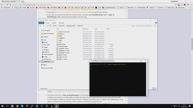Select the BuildData folder

tap(61, 34)
